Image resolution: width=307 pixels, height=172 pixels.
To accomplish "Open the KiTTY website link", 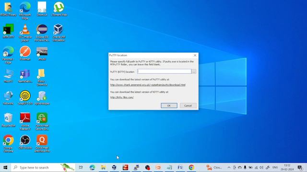I will tap(122, 97).
